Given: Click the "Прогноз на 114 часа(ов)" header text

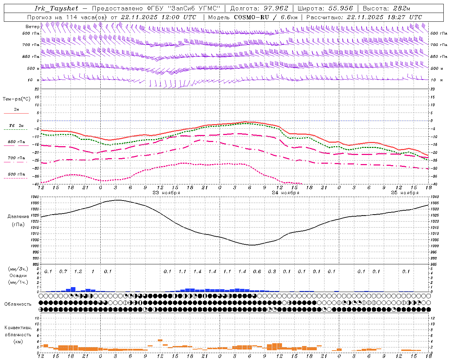Looking at the screenshot, I should pyautogui.click(x=67, y=17).
